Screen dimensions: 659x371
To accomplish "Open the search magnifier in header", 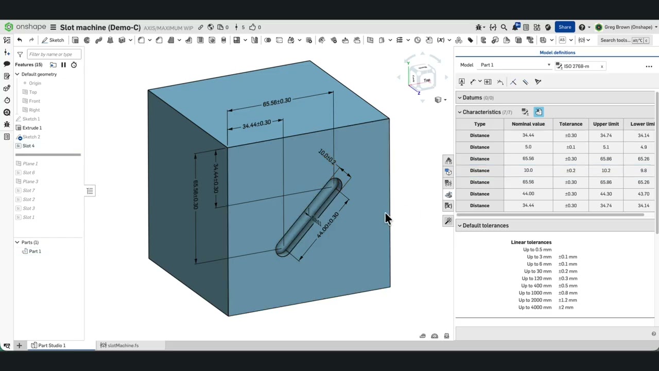I will pos(504,27).
